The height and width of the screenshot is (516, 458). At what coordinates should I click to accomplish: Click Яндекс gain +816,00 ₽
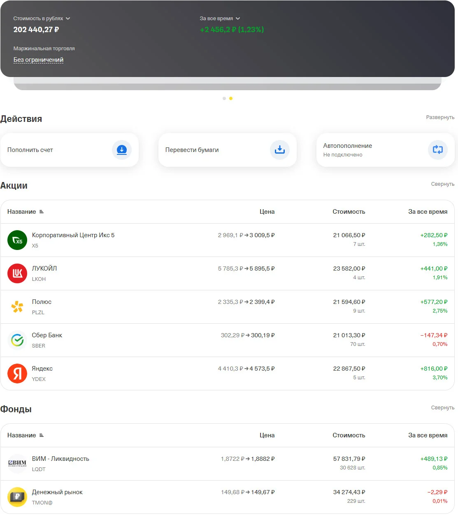tap(434, 369)
